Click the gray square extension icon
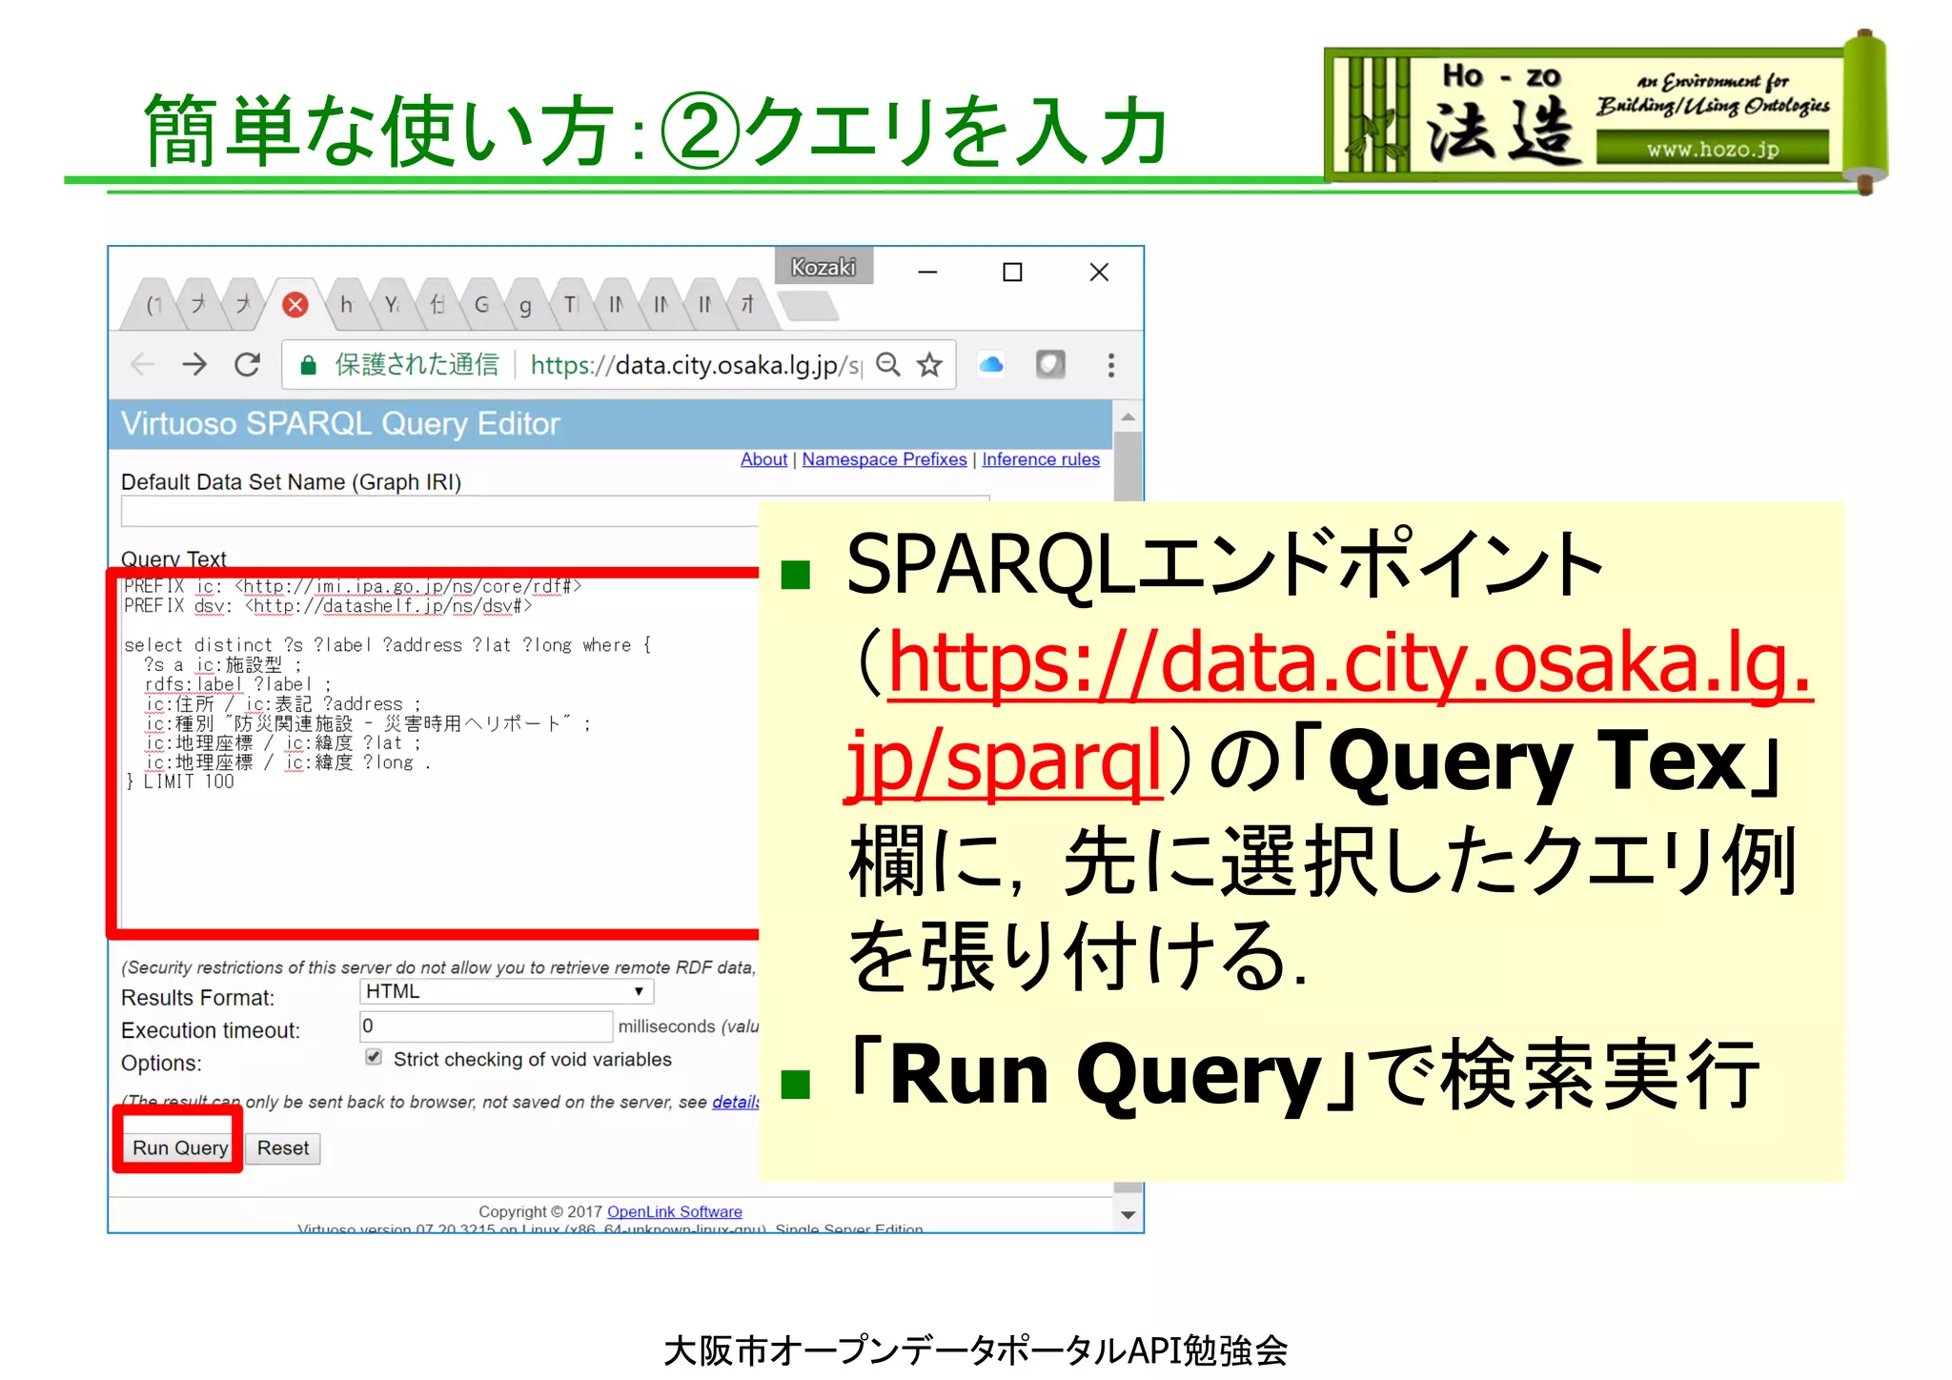 click(1050, 364)
